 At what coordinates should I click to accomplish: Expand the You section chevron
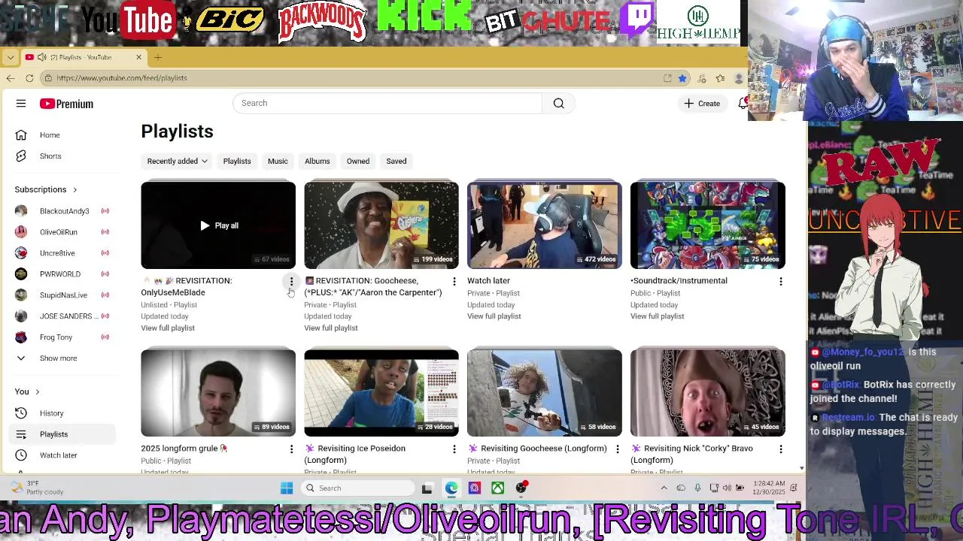click(37, 391)
